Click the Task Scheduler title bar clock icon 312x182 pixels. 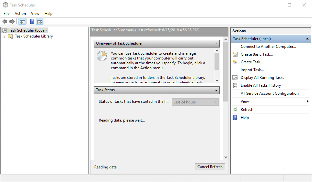[6, 5]
